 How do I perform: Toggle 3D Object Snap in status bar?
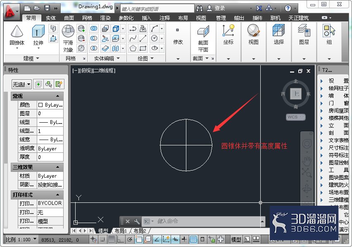pyautogui.click(x=148, y=240)
